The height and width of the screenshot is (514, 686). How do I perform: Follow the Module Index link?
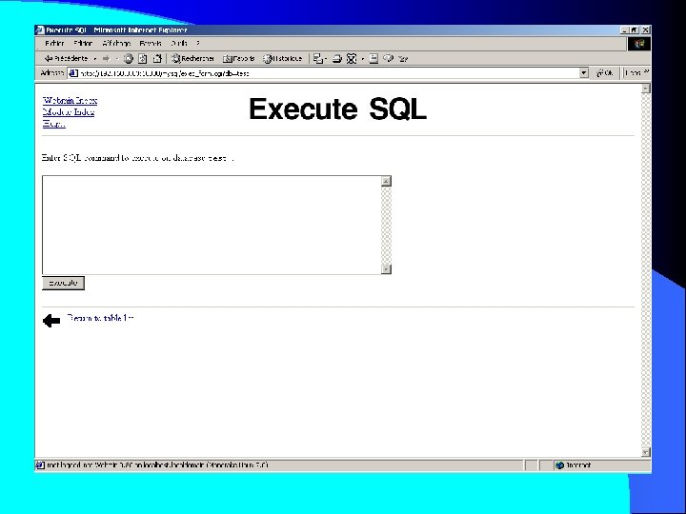click(x=69, y=112)
